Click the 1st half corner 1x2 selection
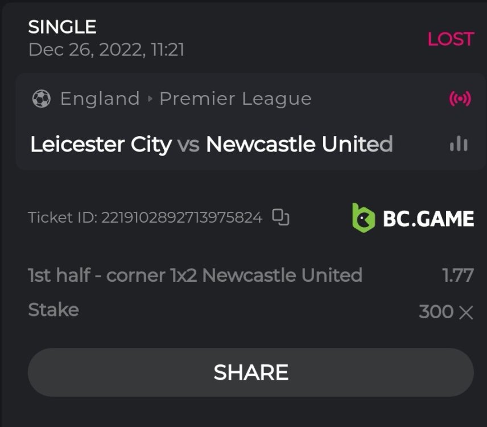The width and height of the screenshot is (487, 427). coord(195,276)
